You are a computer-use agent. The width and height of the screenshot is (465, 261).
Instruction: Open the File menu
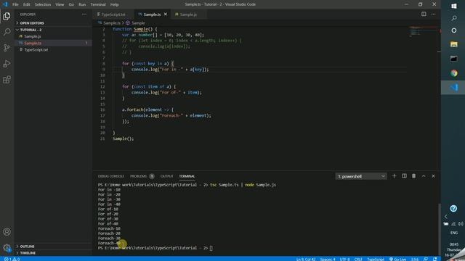pos(15,4)
